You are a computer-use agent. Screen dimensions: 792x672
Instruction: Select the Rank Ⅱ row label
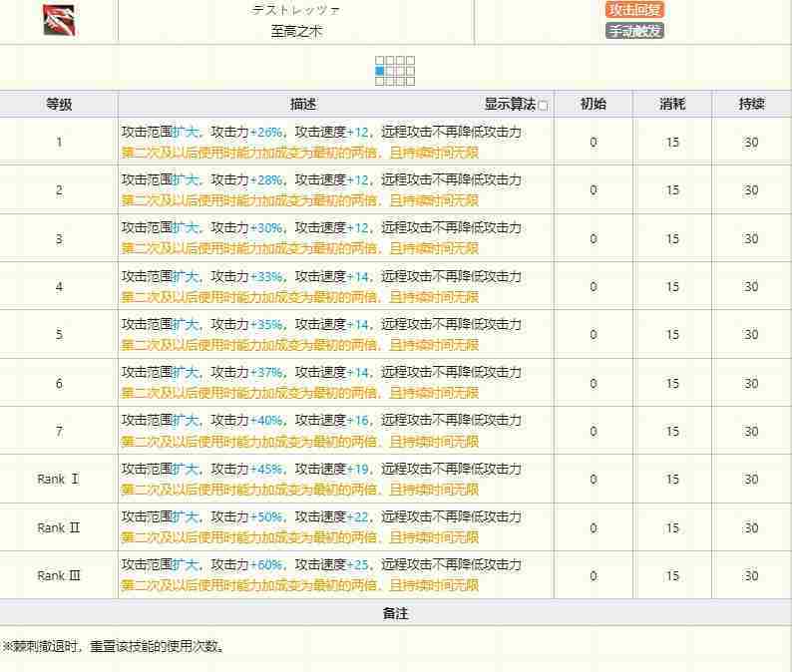(59, 527)
